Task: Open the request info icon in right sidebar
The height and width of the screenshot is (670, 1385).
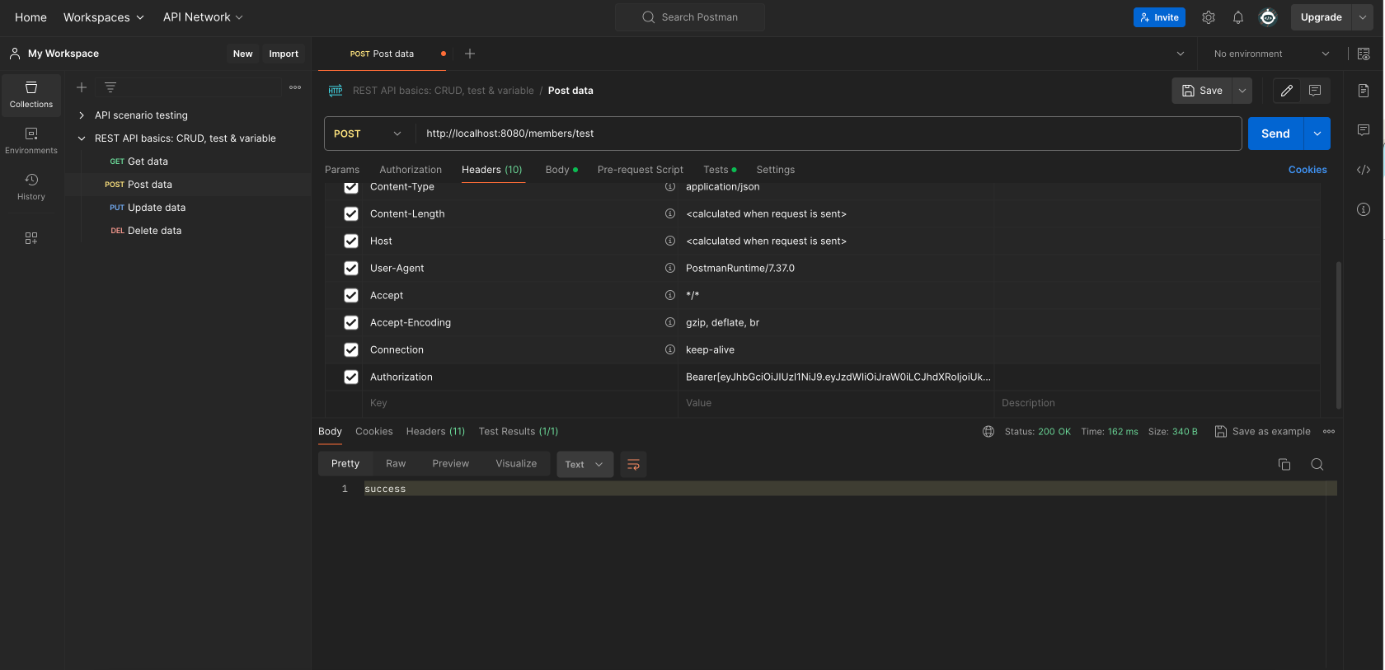Action: (x=1364, y=209)
